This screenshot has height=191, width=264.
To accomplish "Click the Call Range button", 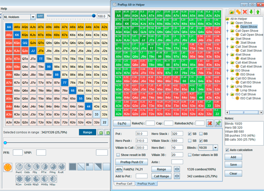I will click(162, 176).
